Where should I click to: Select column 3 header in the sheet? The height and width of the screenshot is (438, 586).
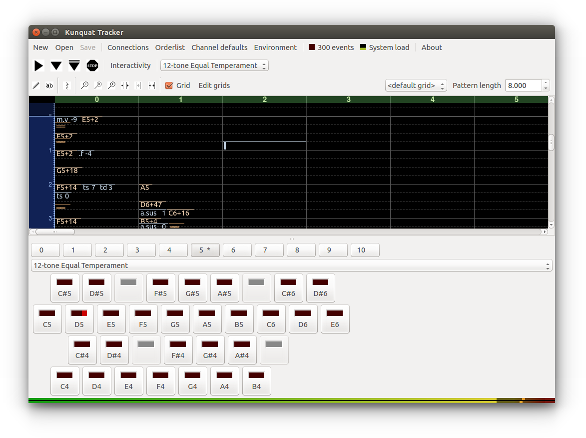pyautogui.click(x=348, y=99)
